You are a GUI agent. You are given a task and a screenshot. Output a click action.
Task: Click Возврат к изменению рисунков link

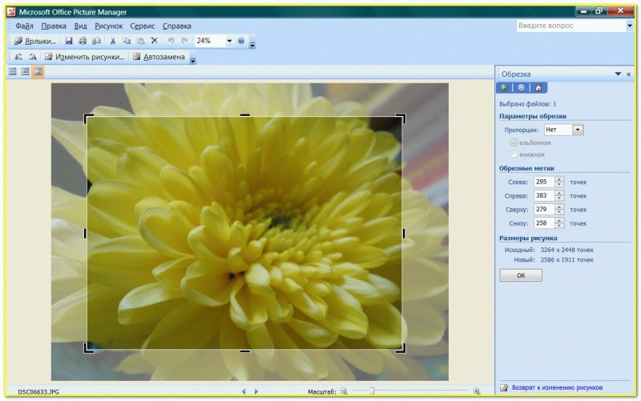(x=557, y=387)
